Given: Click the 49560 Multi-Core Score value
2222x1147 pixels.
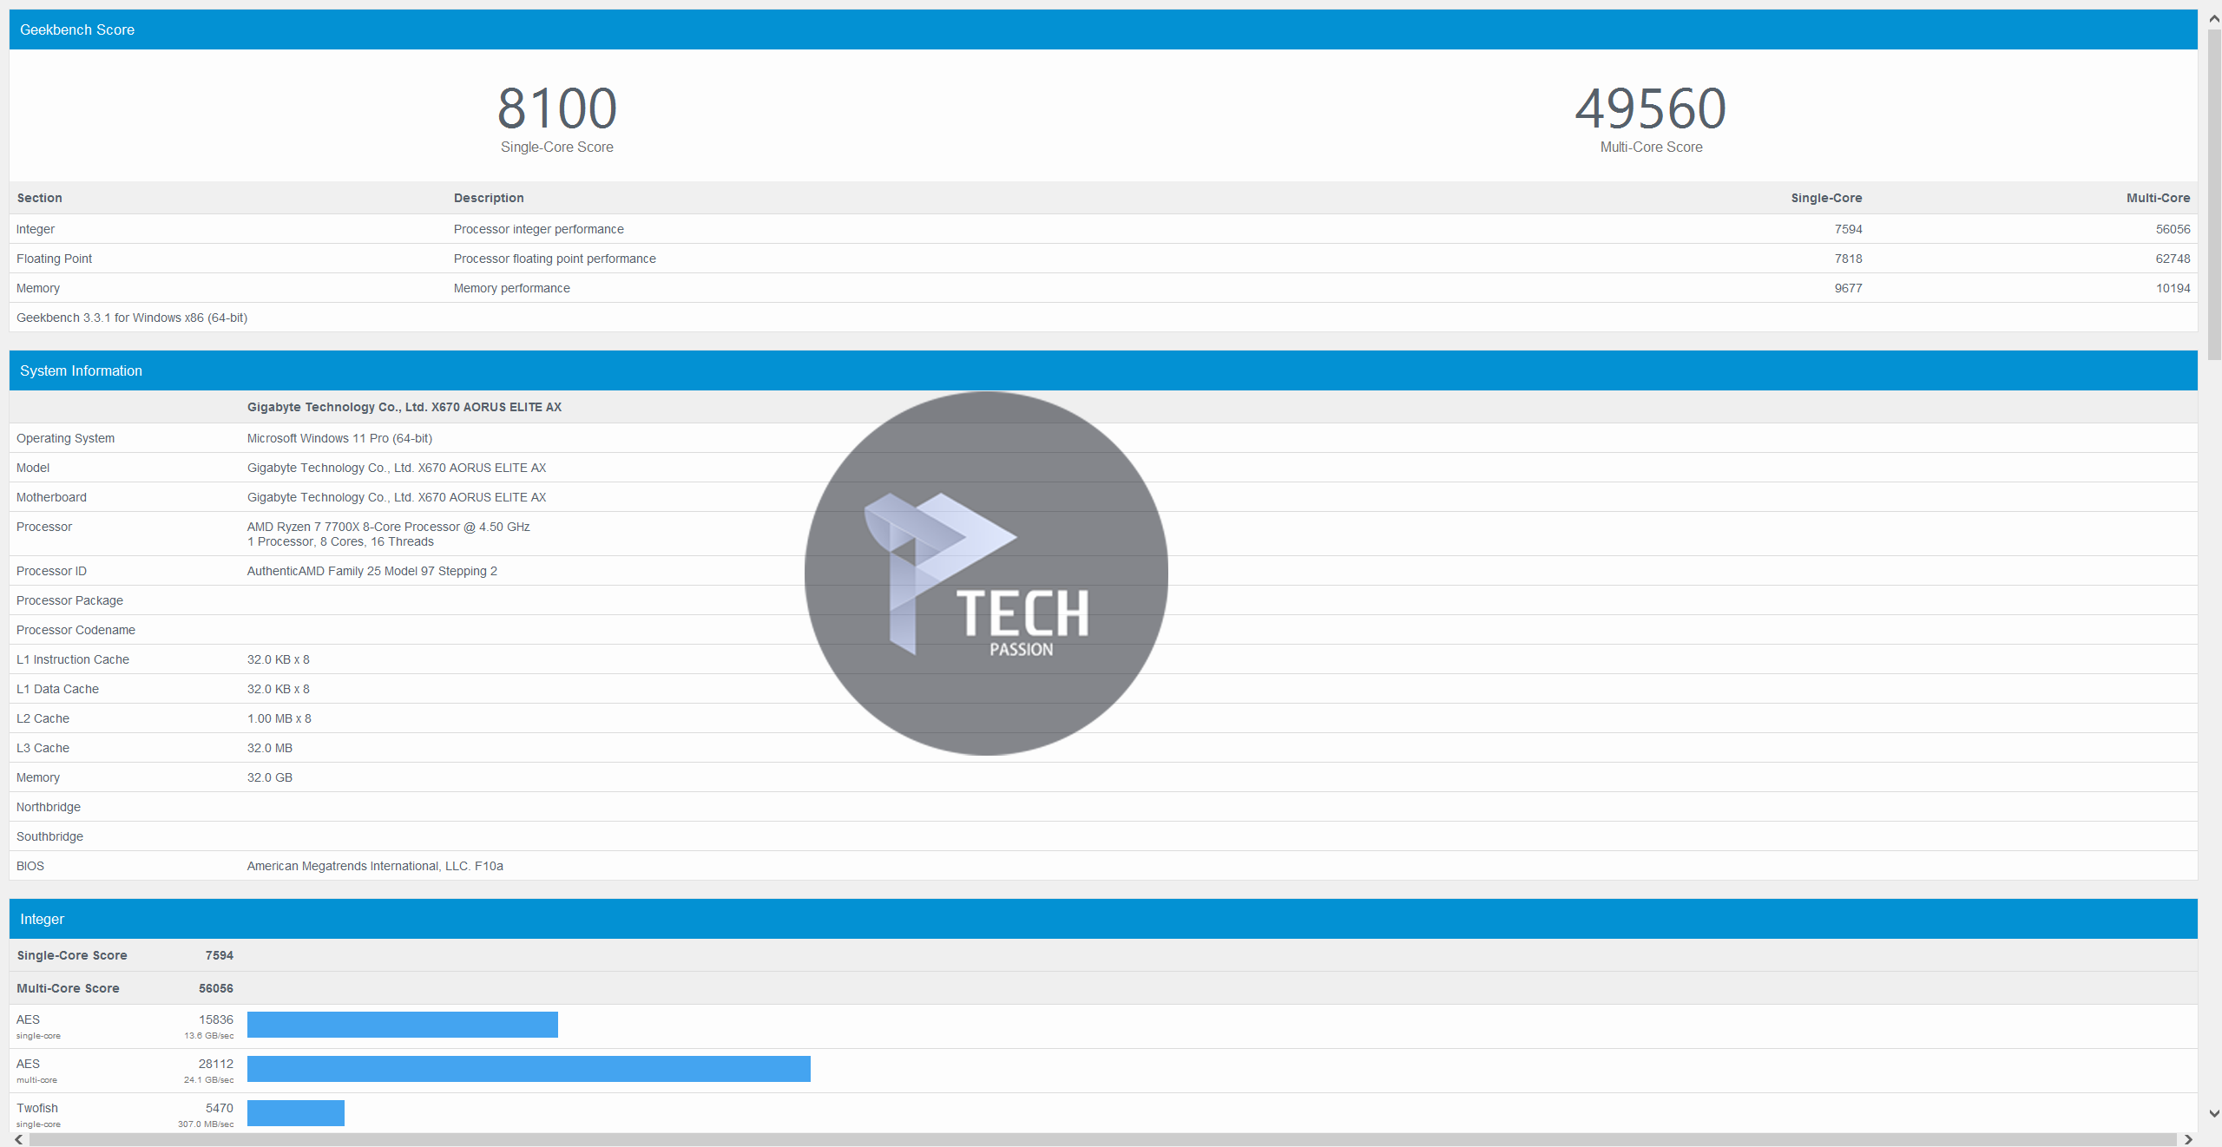Looking at the screenshot, I should 1650,108.
